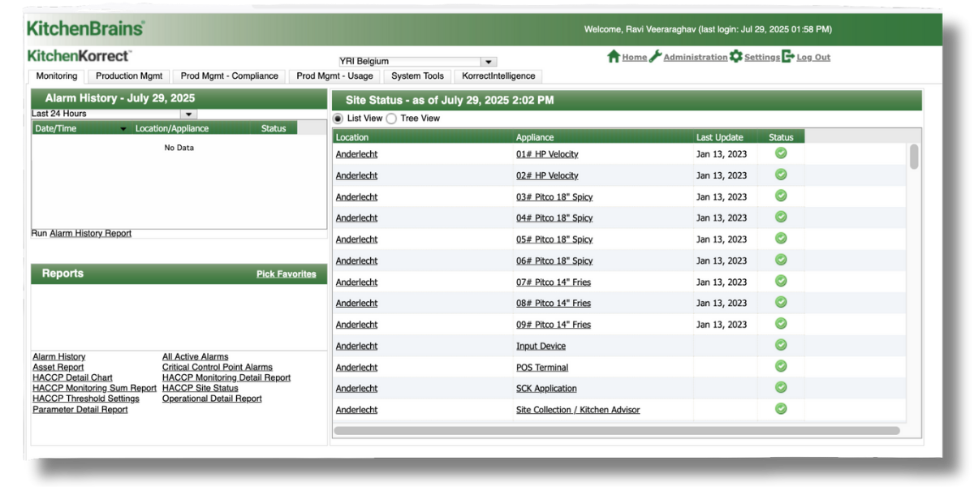
Task: Open the Last 24 Hours dropdown
Action: [114, 114]
